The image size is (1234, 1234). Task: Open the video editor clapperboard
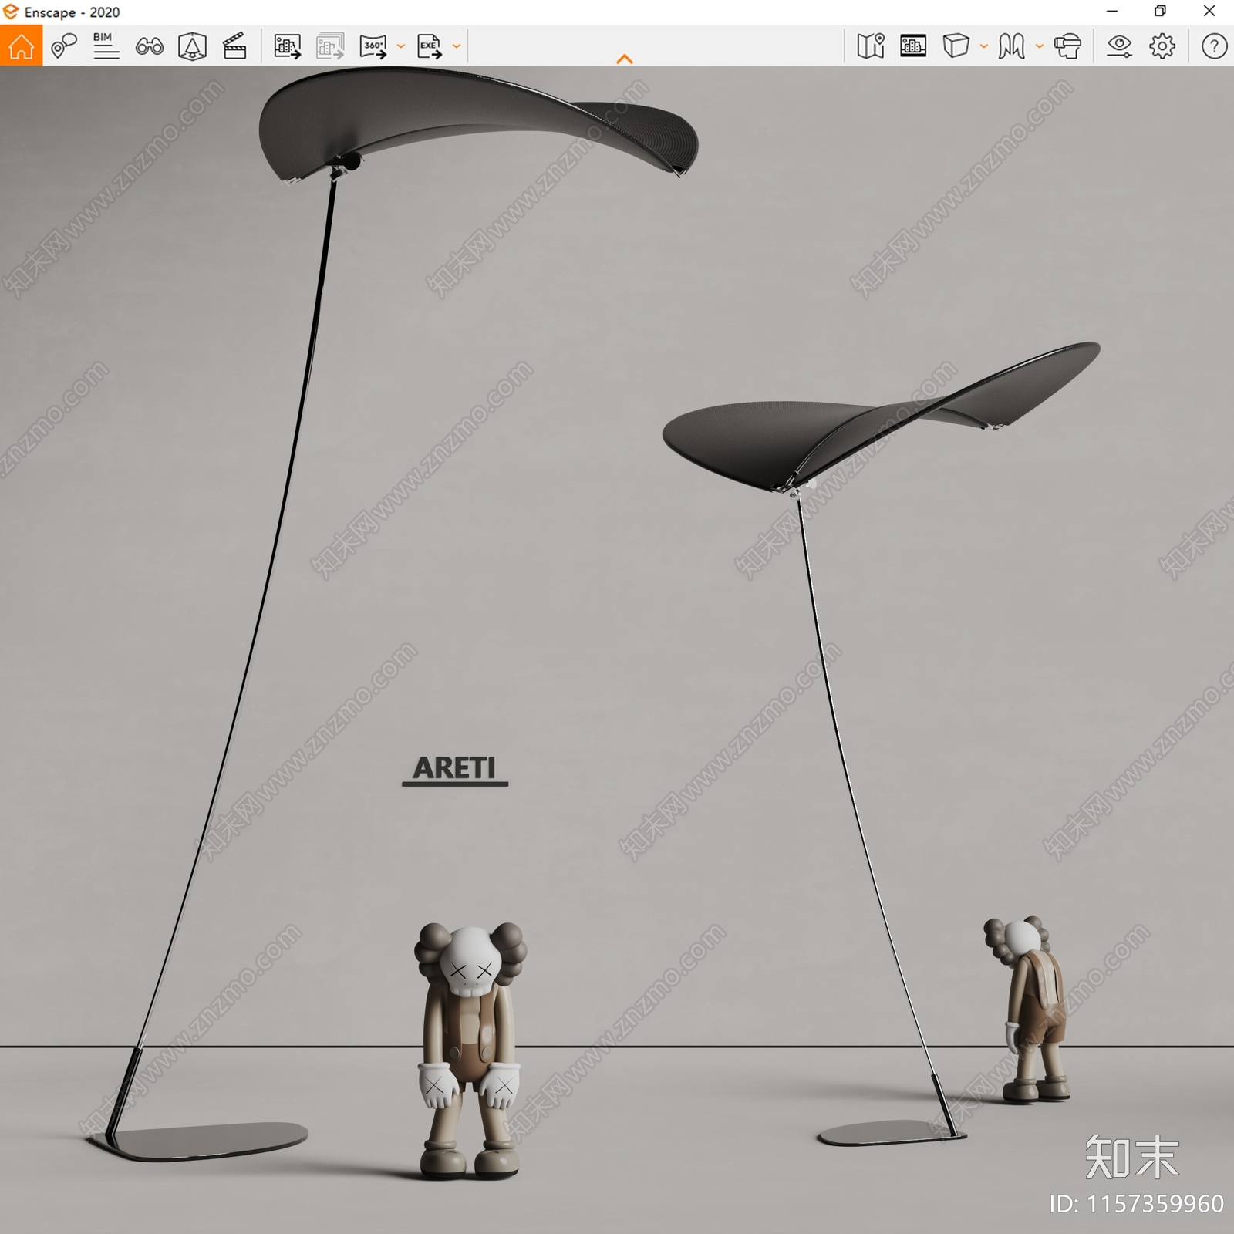234,46
